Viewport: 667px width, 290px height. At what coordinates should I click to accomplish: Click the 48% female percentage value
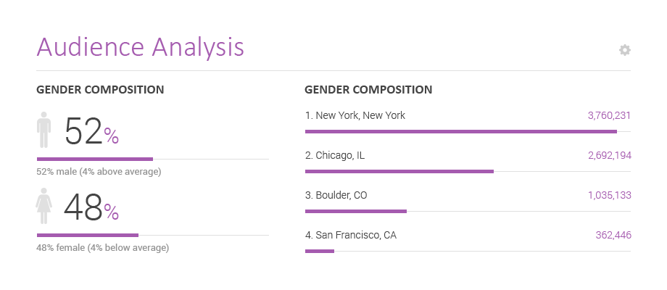(91, 207)
